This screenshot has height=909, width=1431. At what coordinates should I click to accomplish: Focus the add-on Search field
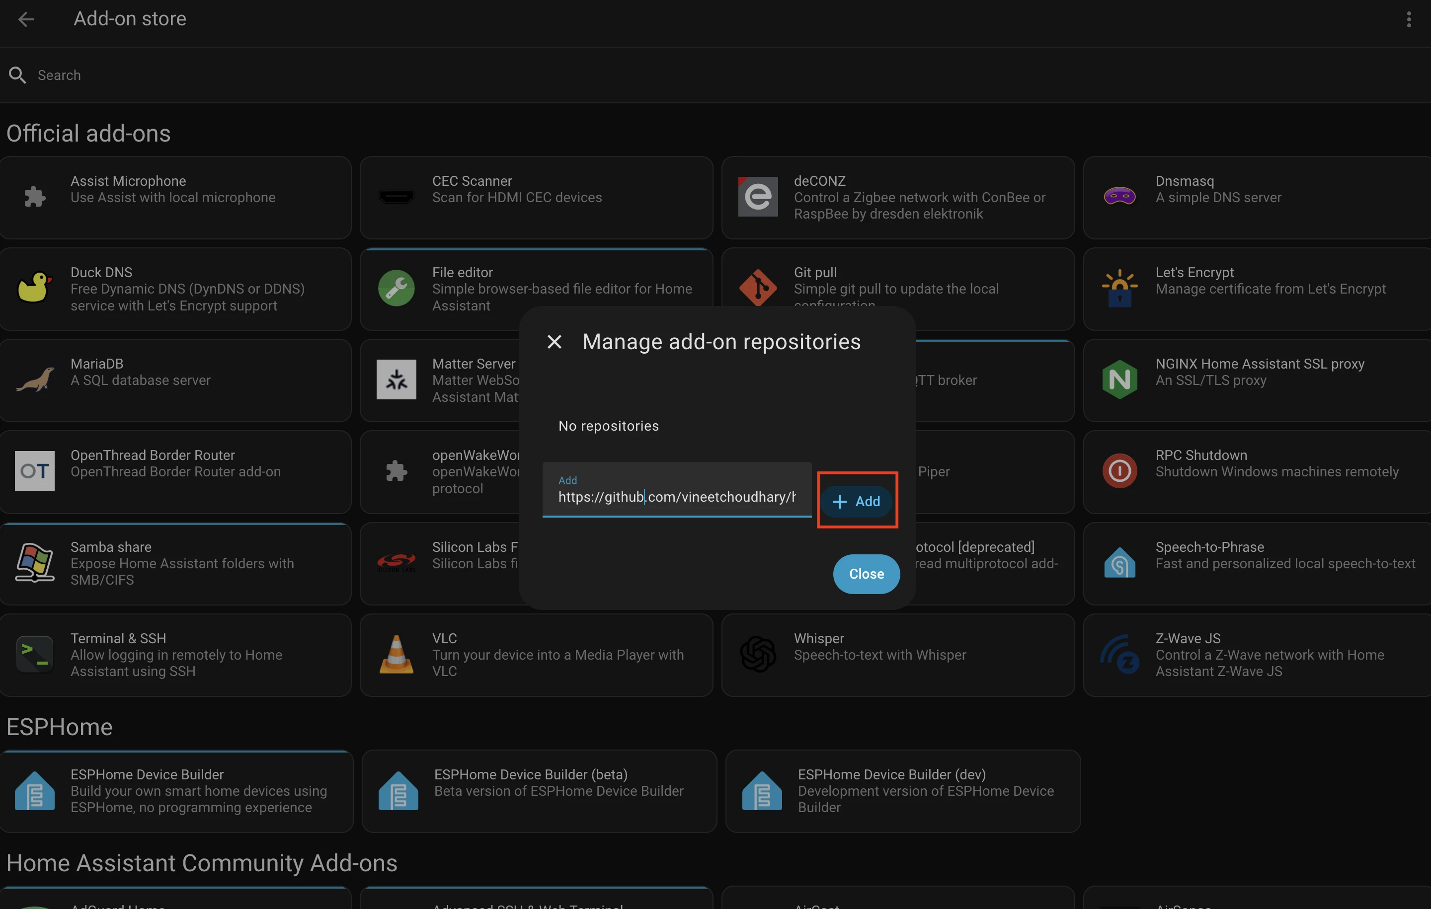715,75
